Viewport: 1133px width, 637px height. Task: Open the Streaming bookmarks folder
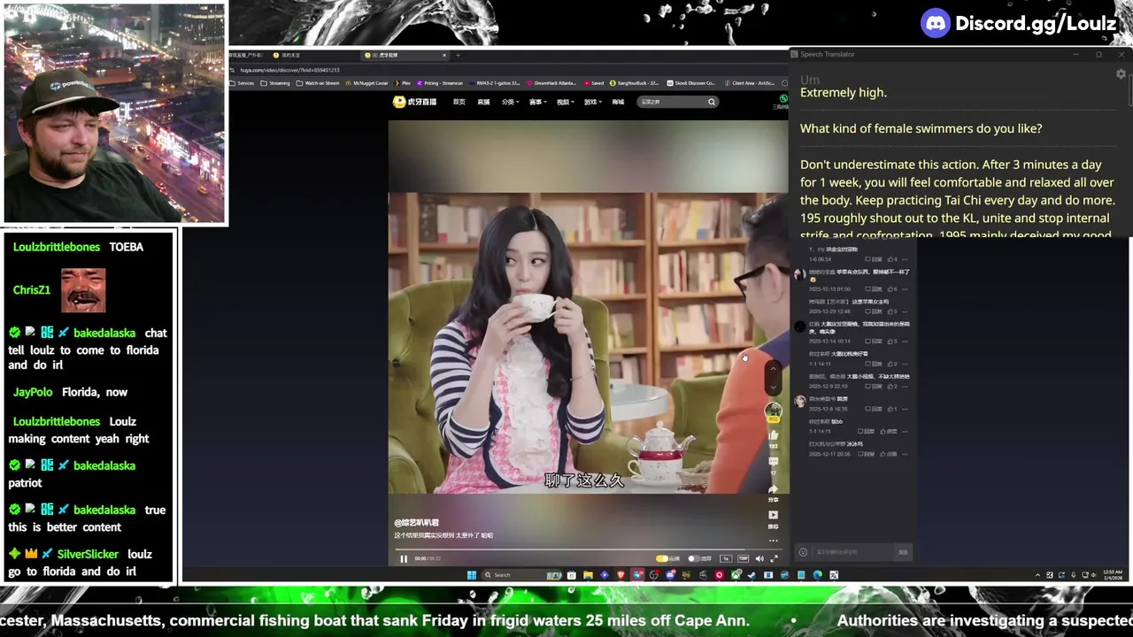coord(274,83)
